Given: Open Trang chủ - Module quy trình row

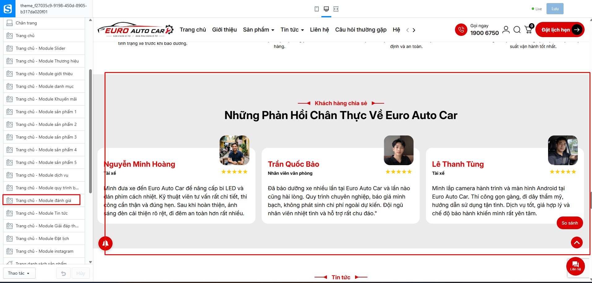Looking at the screenshot, I should tap(44, 188).
